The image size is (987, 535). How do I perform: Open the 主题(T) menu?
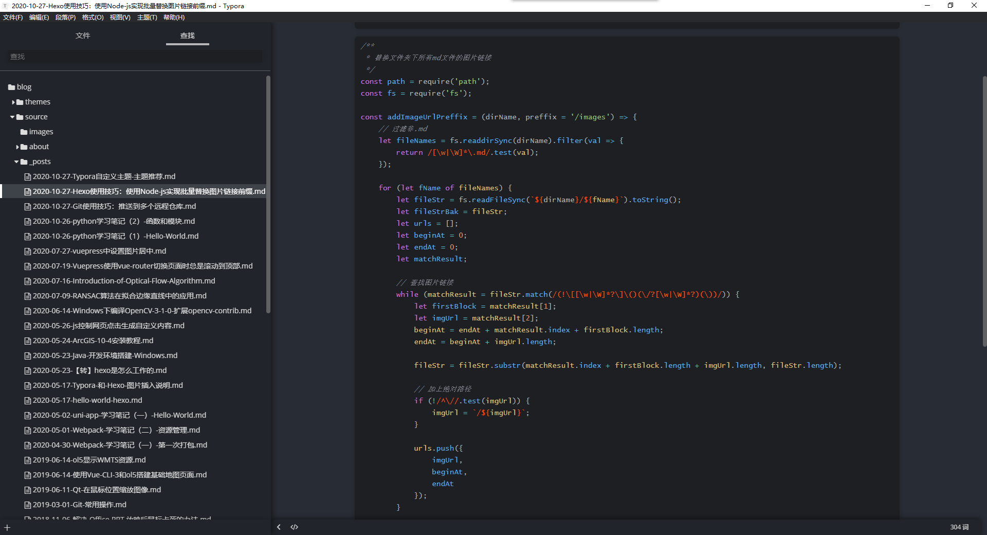(x=147, y=17)
